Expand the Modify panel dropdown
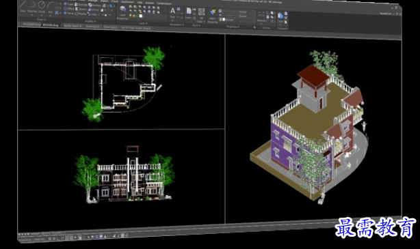The width and height of the screenshot is (420, 249). click(x=90, y=21)
